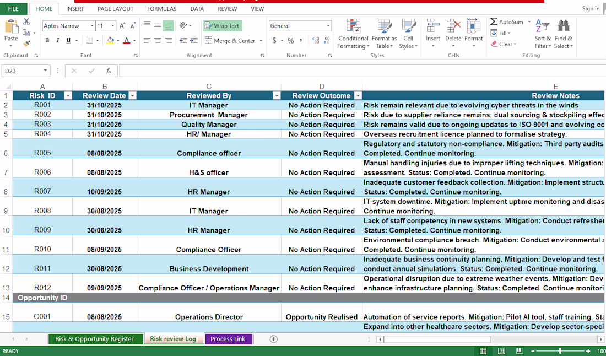Viewport: 606px width, 356px height.
Task: Toggle Center alignment
Action: coord(158,40)
